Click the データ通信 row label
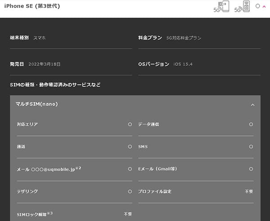 (x=148, y=124)
